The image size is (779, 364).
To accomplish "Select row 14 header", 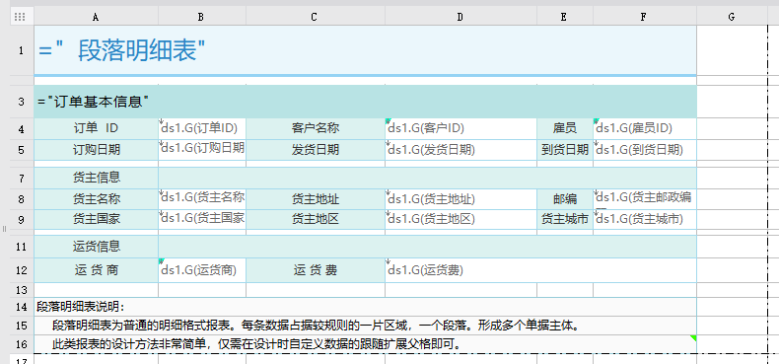I will click(22, 307).
